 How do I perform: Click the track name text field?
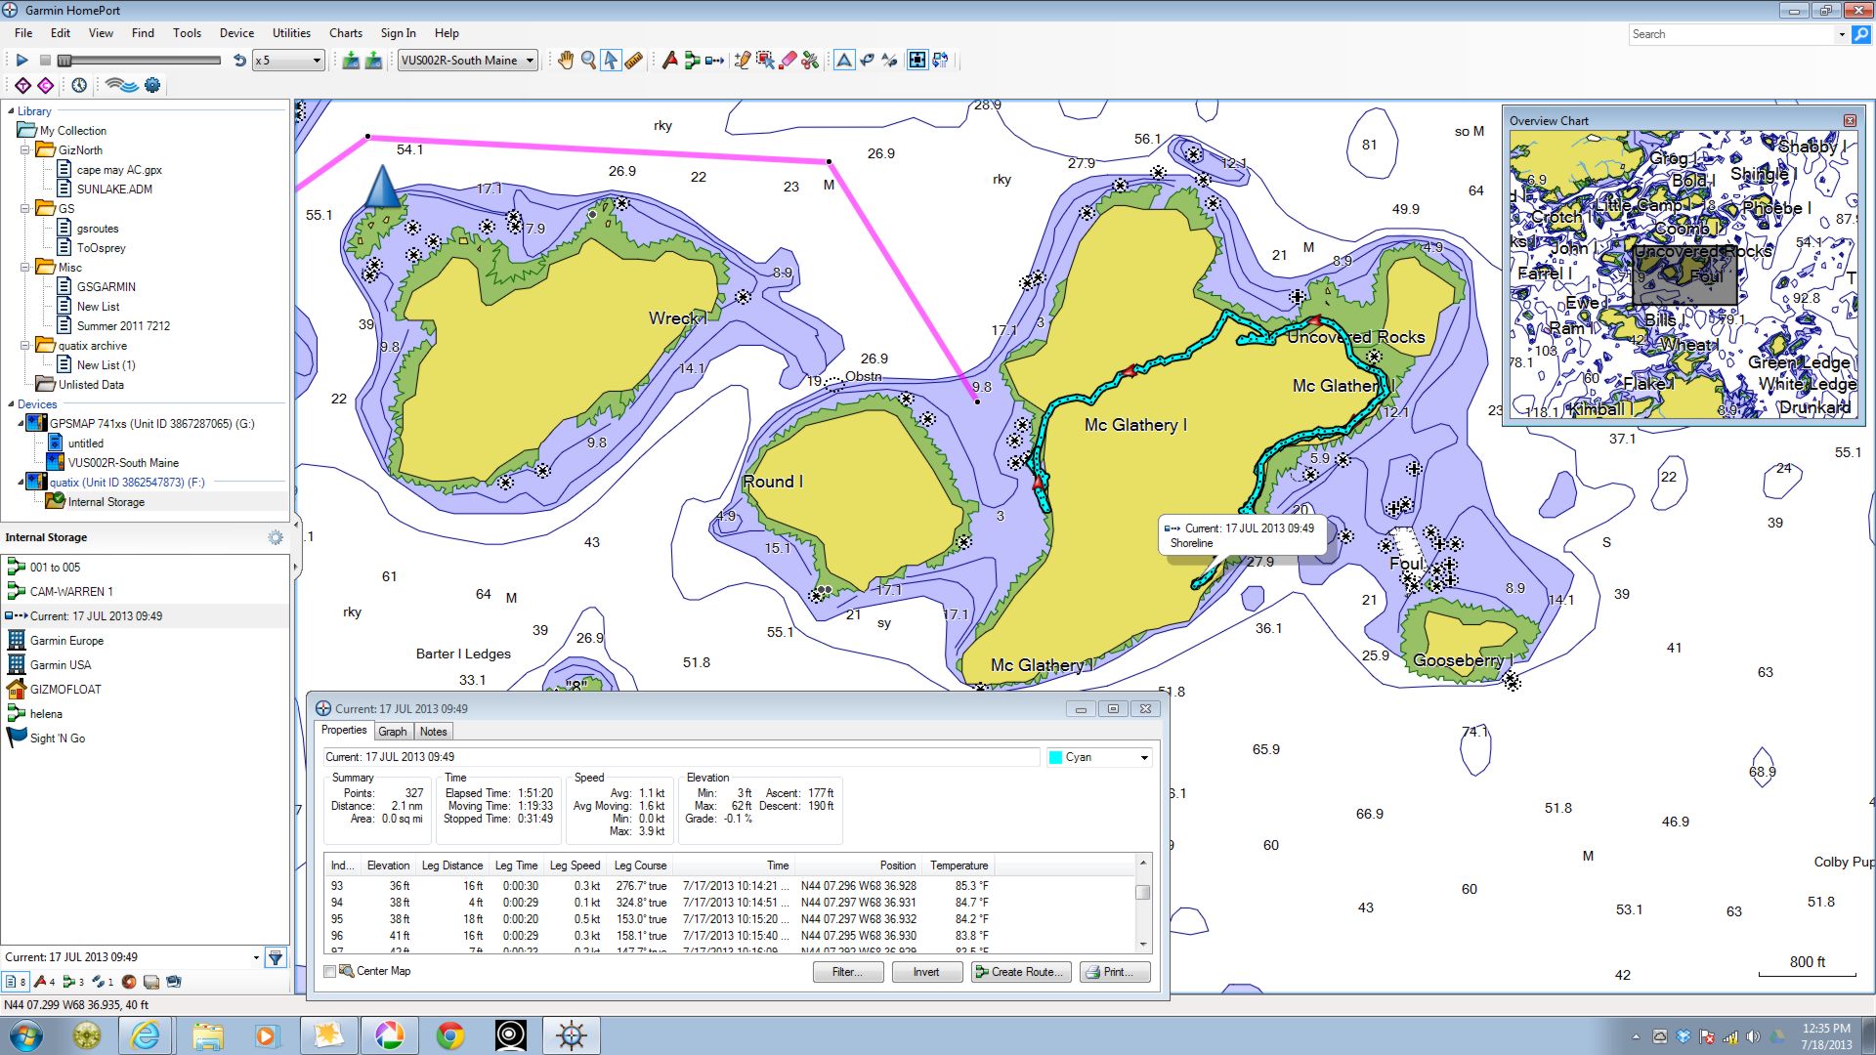pyautogui.click(x=681, y=757)
